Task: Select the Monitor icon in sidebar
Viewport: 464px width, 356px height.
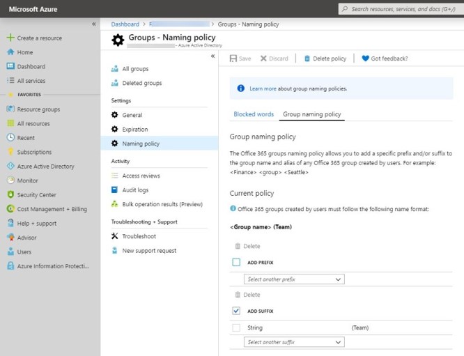Action: click(10, 180)
